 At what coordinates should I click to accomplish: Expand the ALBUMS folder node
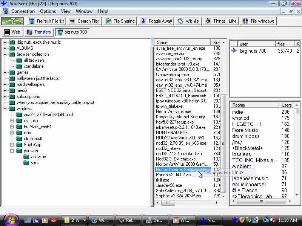(5, 48)
